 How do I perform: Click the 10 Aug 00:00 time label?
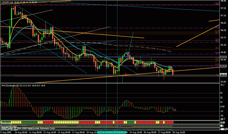(x=21, y=133)
